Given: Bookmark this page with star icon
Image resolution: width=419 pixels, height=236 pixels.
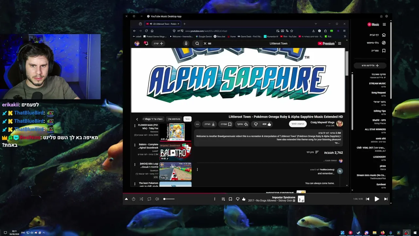Looking at the screenshot, I should tap(292, 31).
